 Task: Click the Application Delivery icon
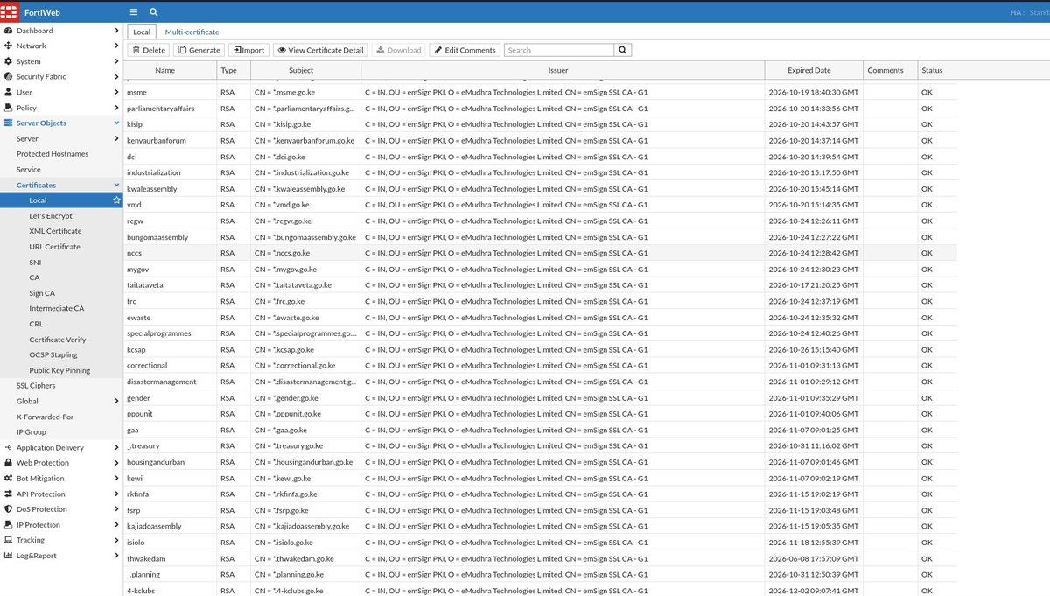(9, 447)
